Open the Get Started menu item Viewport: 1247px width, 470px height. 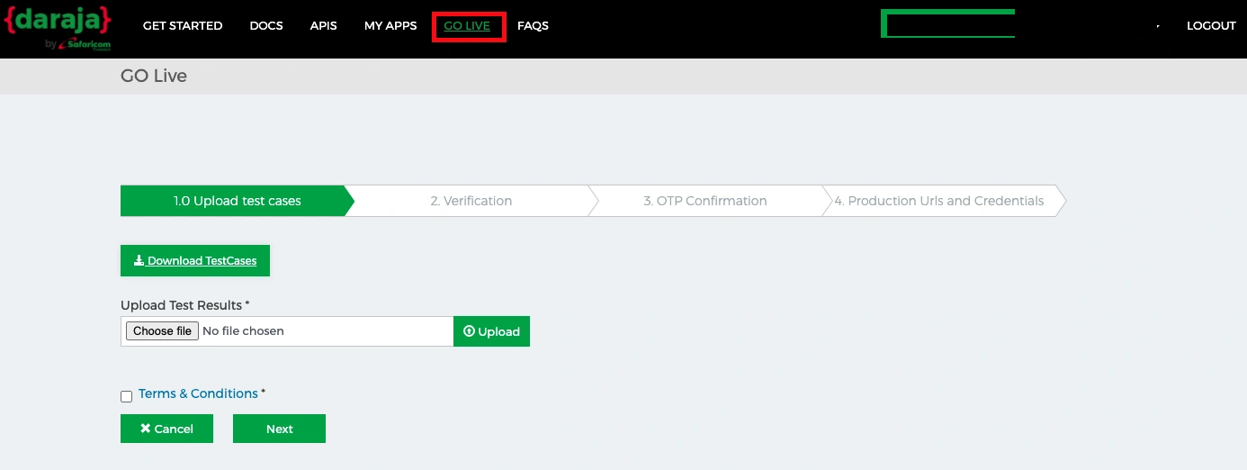click(183, 26)
